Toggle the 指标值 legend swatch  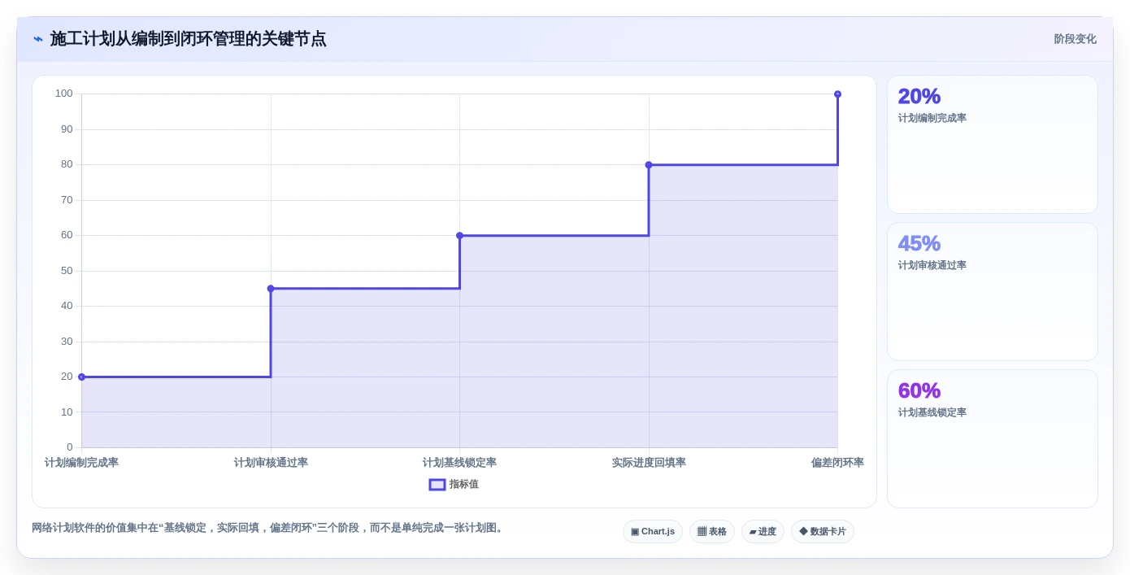point(437,485)
